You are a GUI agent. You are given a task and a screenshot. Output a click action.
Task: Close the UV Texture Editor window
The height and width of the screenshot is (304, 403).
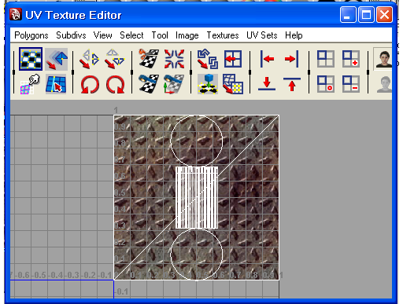coord(385,15)
